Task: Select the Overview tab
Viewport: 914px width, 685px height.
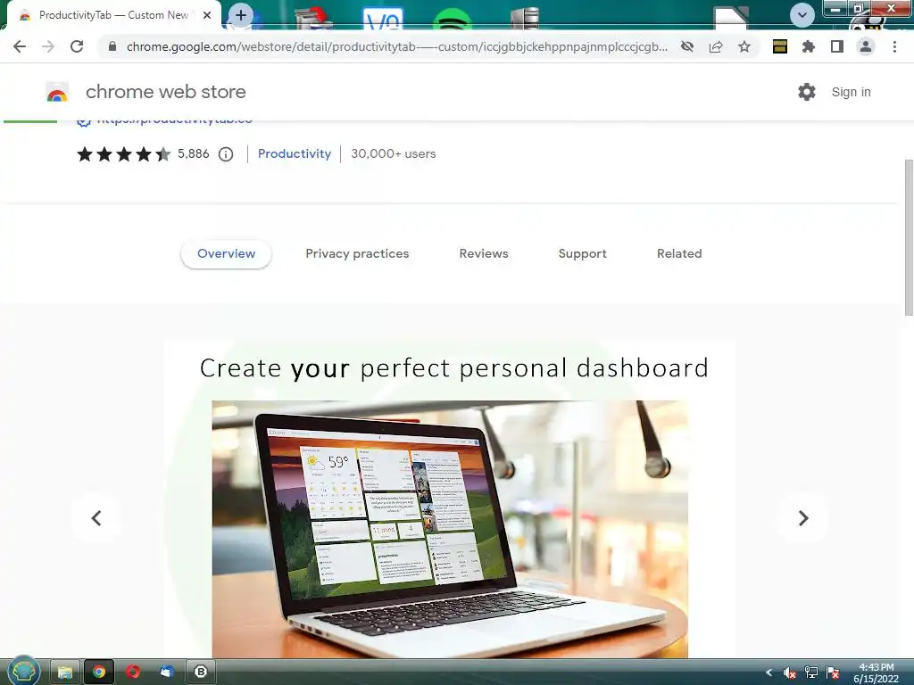Action: tap(226, 254)
